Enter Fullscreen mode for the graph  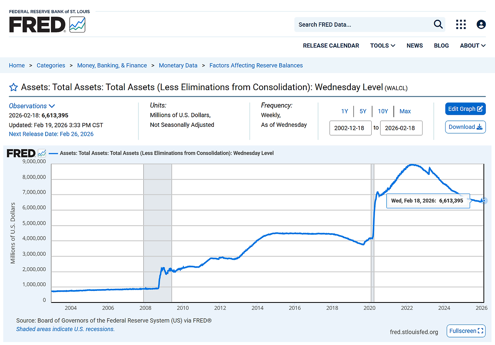pos(466,331)
